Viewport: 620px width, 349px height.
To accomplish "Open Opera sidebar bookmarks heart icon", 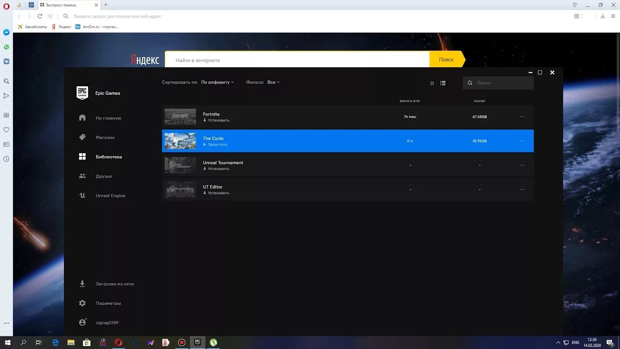I will coord(6,130).
